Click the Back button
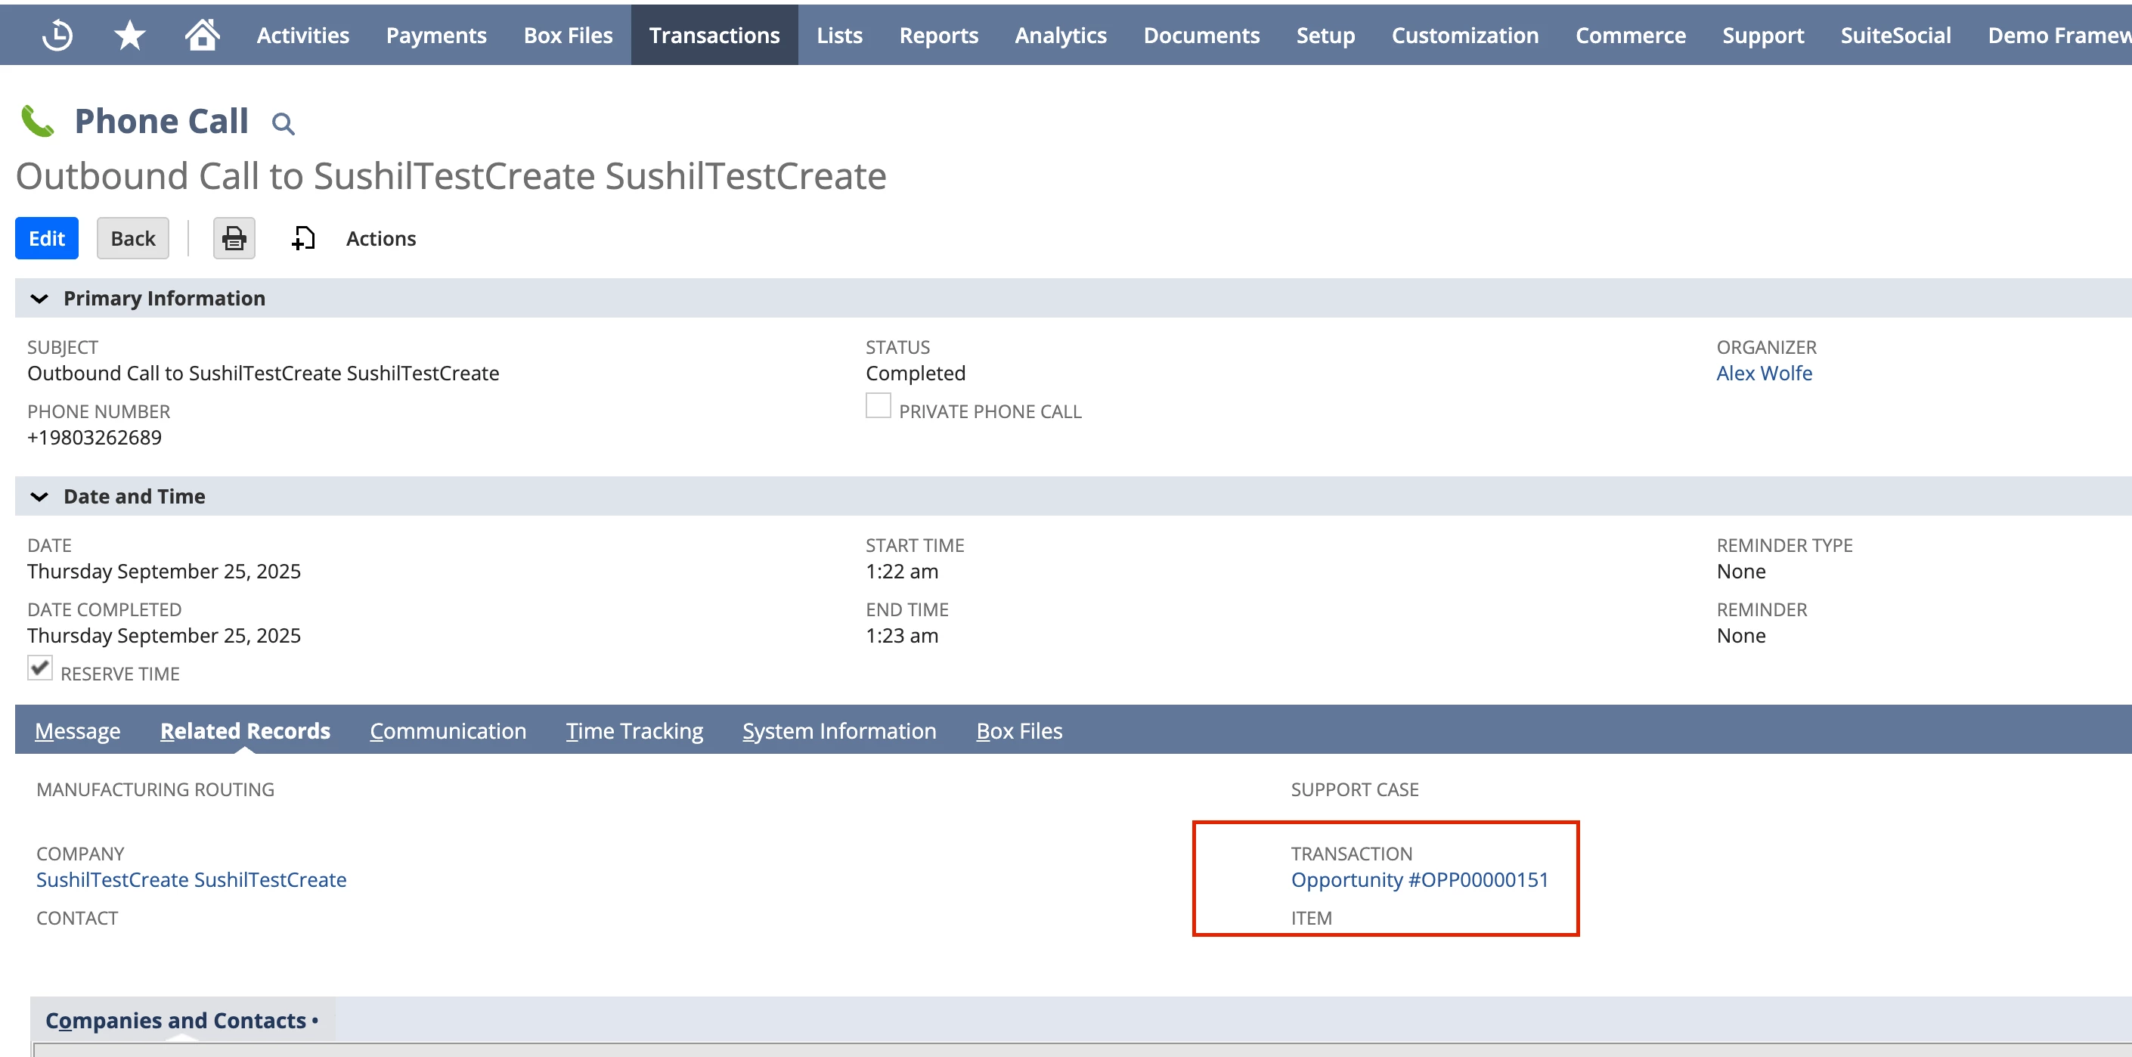Image resolution: width=2132 pixels, height=1057 pixels. pyautogui.click(x=132, y=238)
